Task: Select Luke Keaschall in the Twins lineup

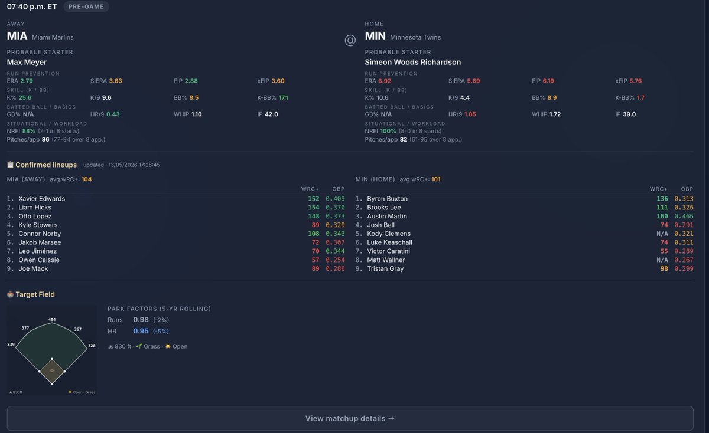Action: tap(389, 242)
